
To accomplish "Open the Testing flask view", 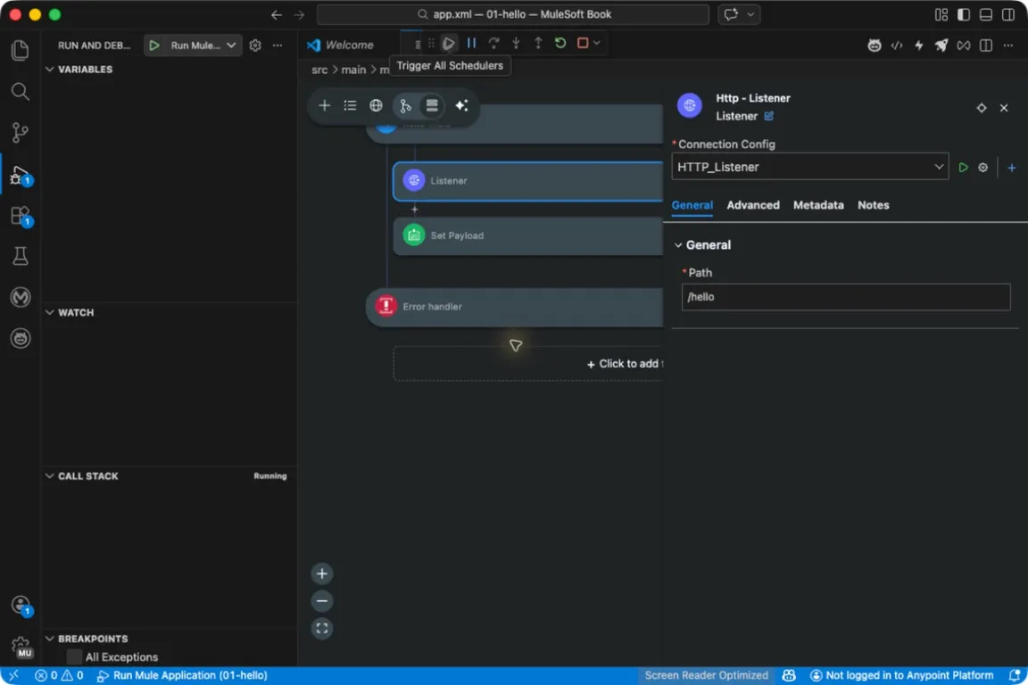I will click(x=21, y=256).
